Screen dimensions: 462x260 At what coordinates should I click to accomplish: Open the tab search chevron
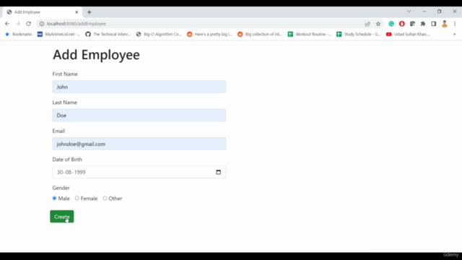click(409, 12)
